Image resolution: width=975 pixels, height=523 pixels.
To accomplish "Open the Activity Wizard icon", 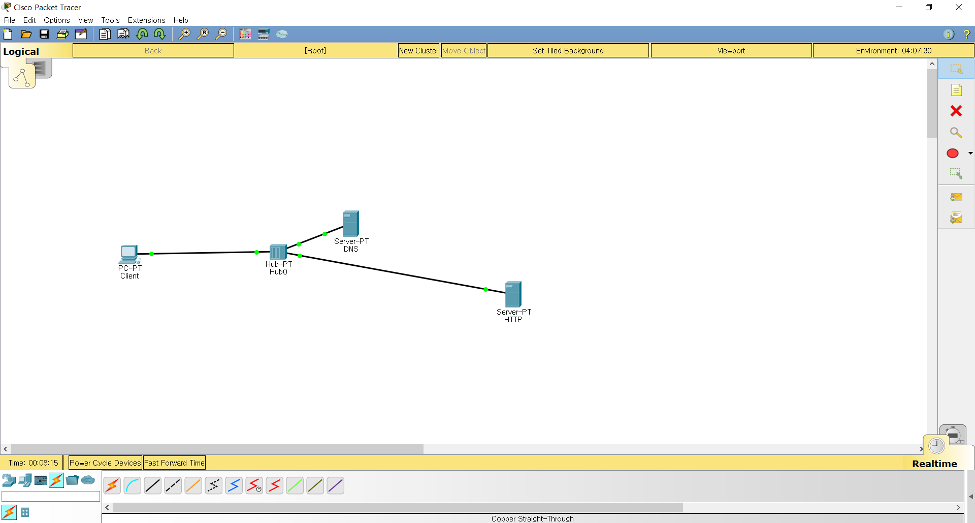I will (x=81, y=34).
